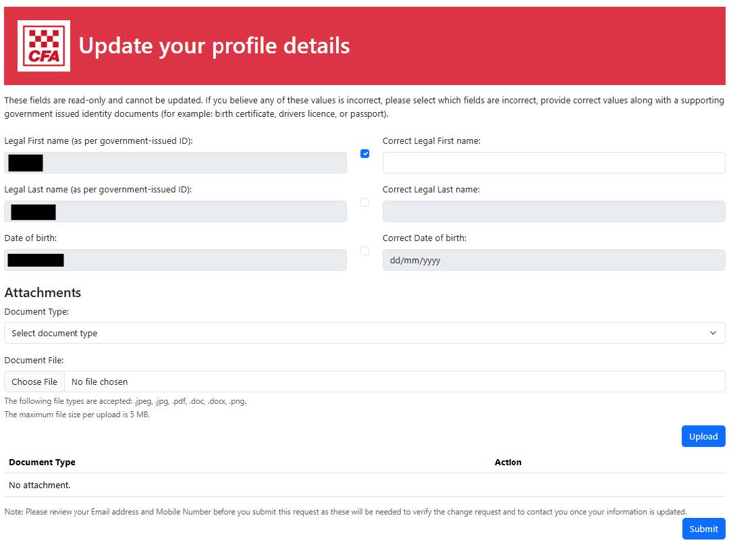Screen dimensions: 731x553
Task: Click the read-only Date of birth field
Action: point(175,260)
